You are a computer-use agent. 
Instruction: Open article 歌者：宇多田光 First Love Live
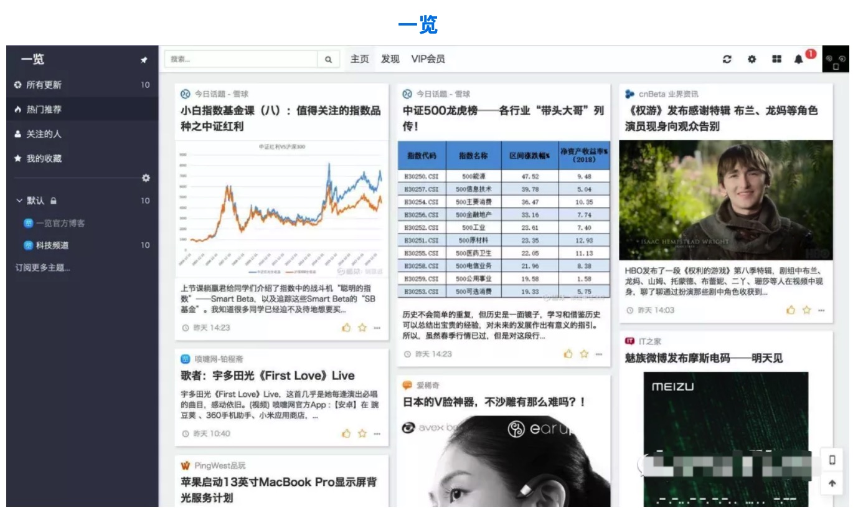click(268, 376)
